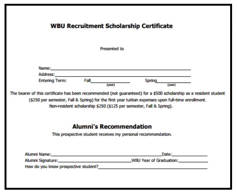Click the '$500 scholarship' sentence line
237x195 pixels.
[118, 94]
